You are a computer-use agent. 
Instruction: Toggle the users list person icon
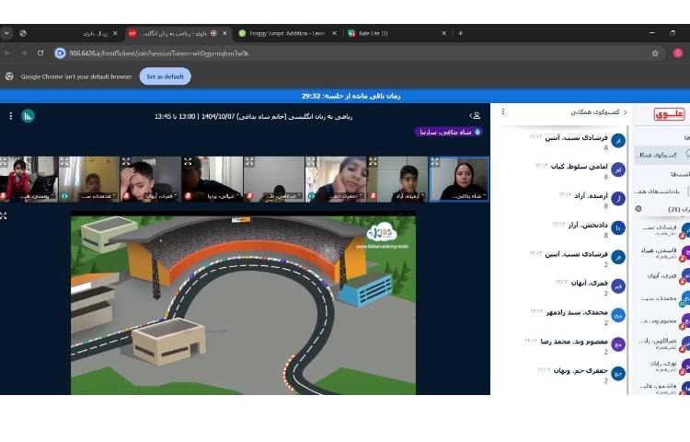[x=475, y=116]
